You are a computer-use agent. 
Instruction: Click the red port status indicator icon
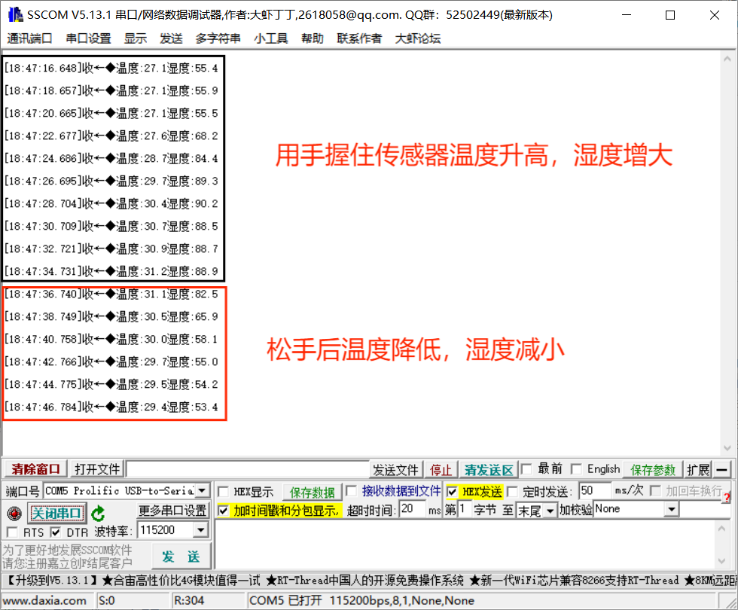14,513
